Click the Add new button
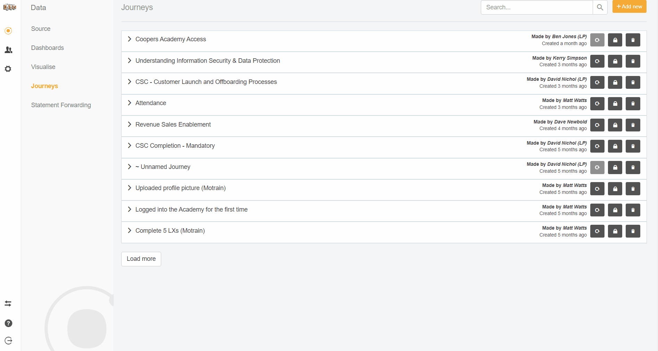 coord(629,6)
